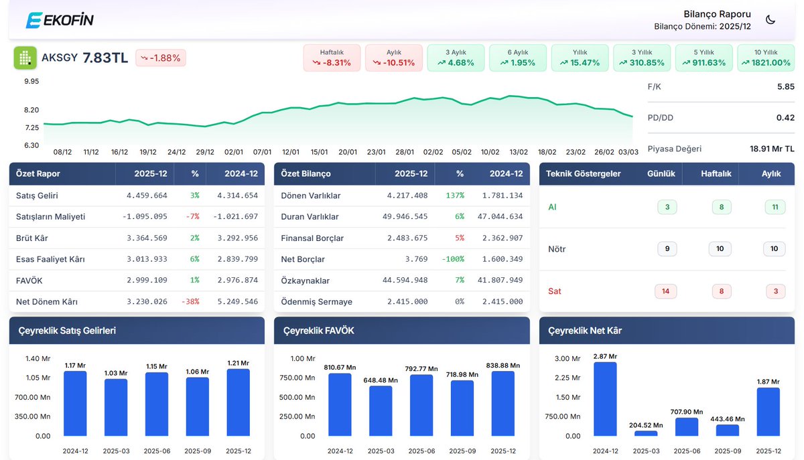804x460 pixels.
Task: Click the Nötr daily count badge 9
Action: point(667,249)
